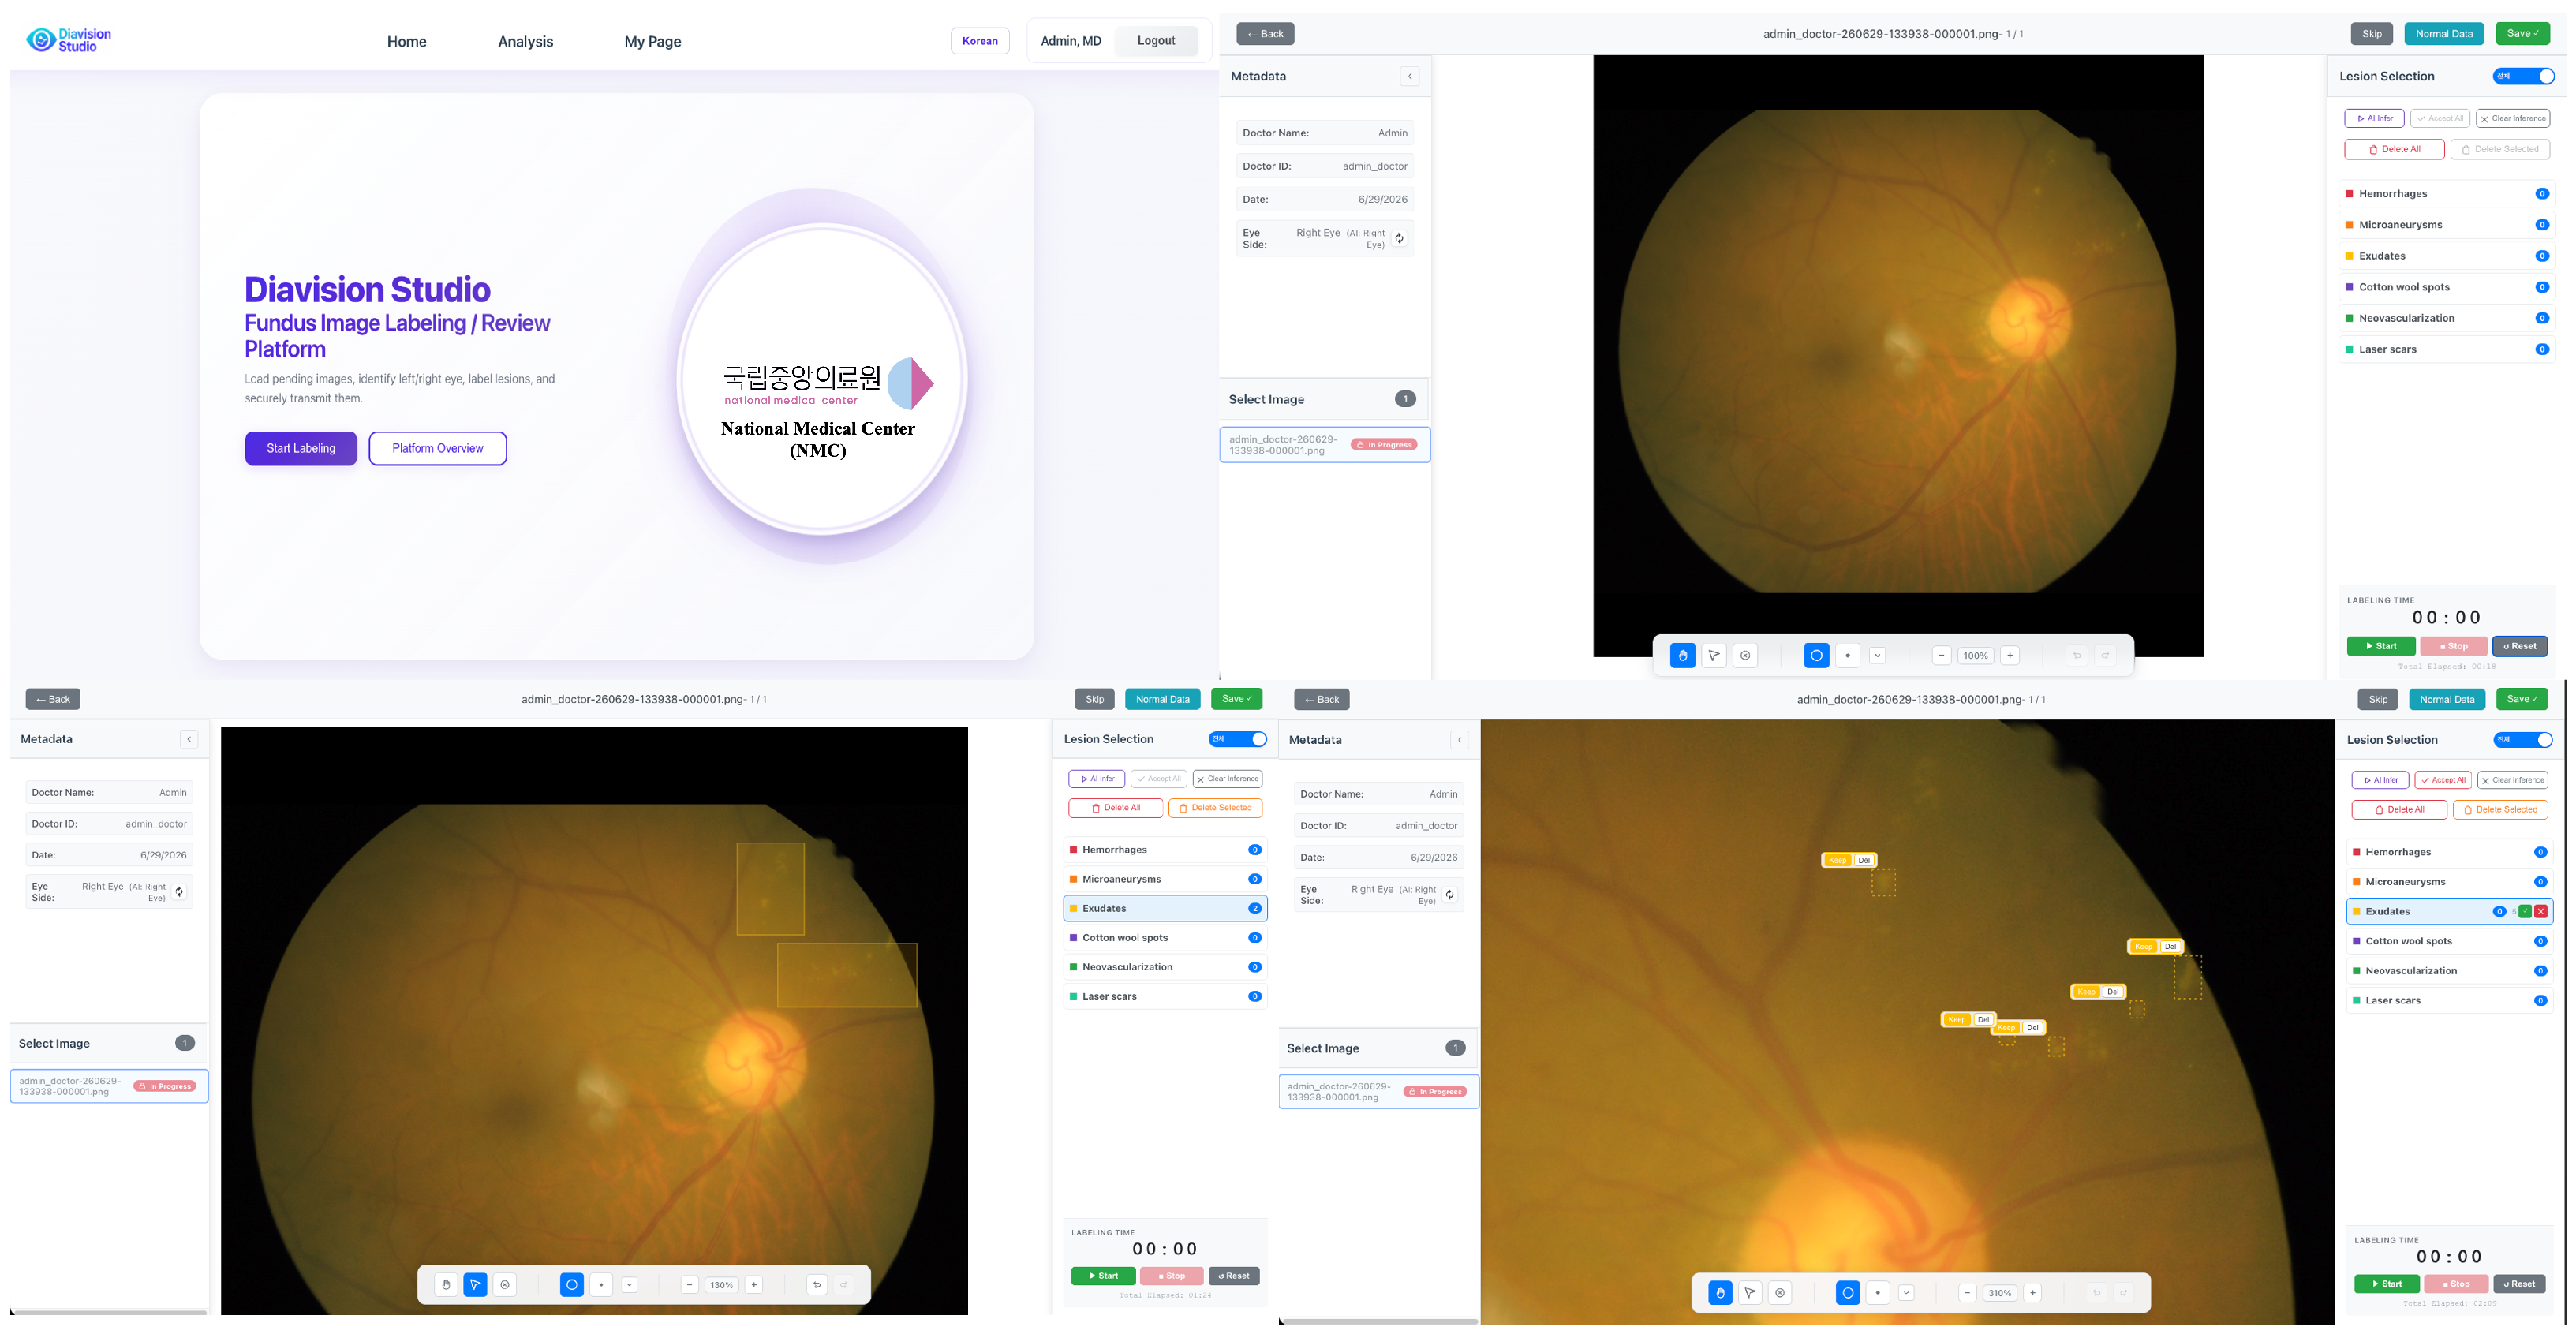Select the dot point tool in the 130% zoom view
The height and width of the screenshot is (1334, 2576).
pyautogui.click(x=601, y=1285)
